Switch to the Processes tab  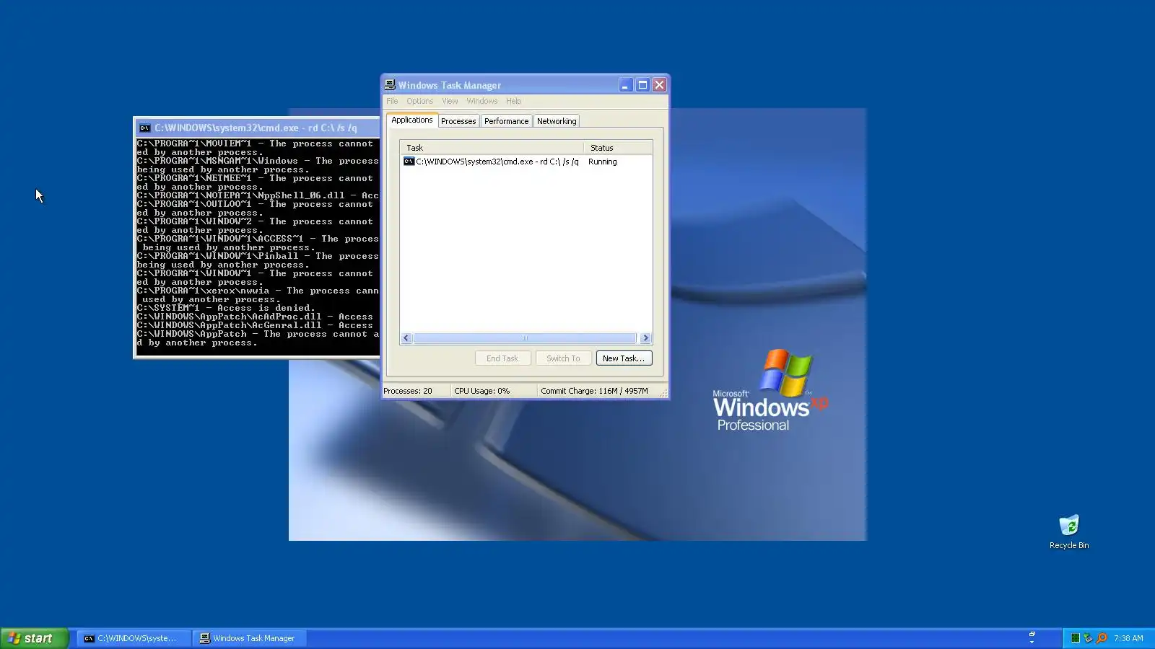click(458, 121)
